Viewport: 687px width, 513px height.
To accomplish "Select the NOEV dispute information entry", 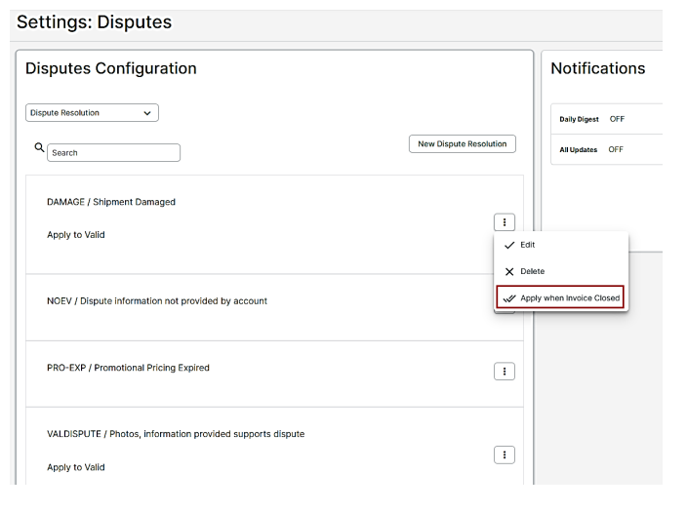I will tap(157, 301).
